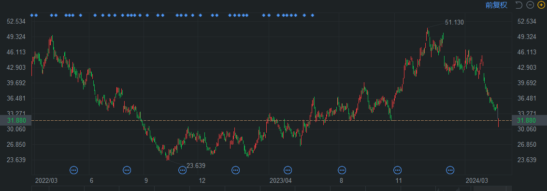Viewport: 547px width, 191px height.
Task: Open the event bubble above the 2023/04 date label
Action: (288, 170)
